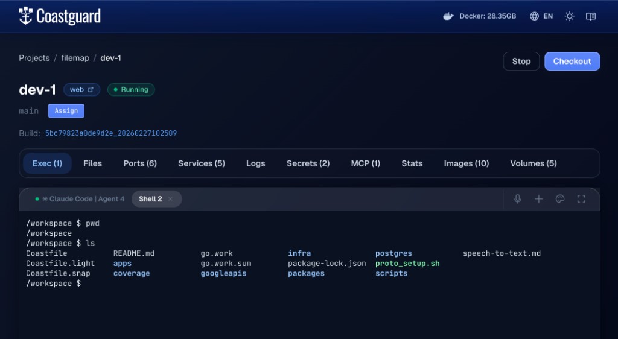Open the Ports (6) tab

click(x=140, y=163)
